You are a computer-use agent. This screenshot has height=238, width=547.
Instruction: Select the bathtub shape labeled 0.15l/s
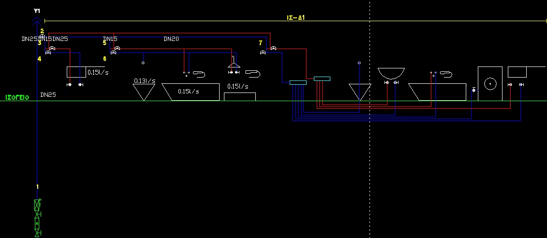[x=190, y=92]
